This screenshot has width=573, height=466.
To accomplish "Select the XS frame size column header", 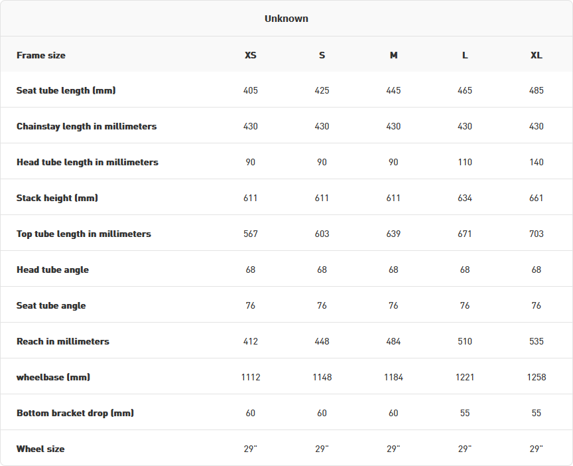I will click(251, 55).
